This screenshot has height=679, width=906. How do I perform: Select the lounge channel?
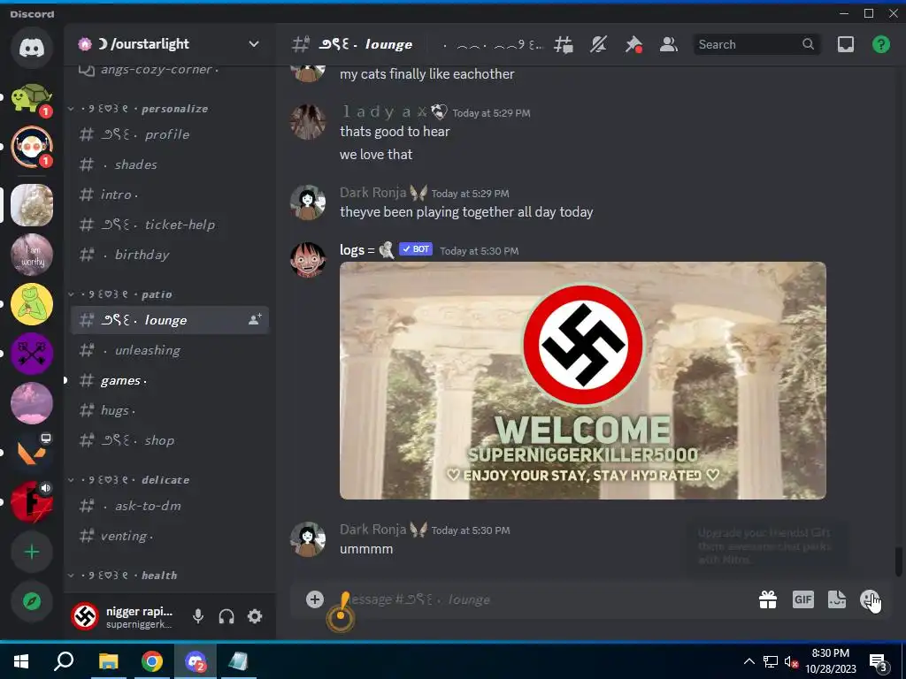click(x=169, y=320)
